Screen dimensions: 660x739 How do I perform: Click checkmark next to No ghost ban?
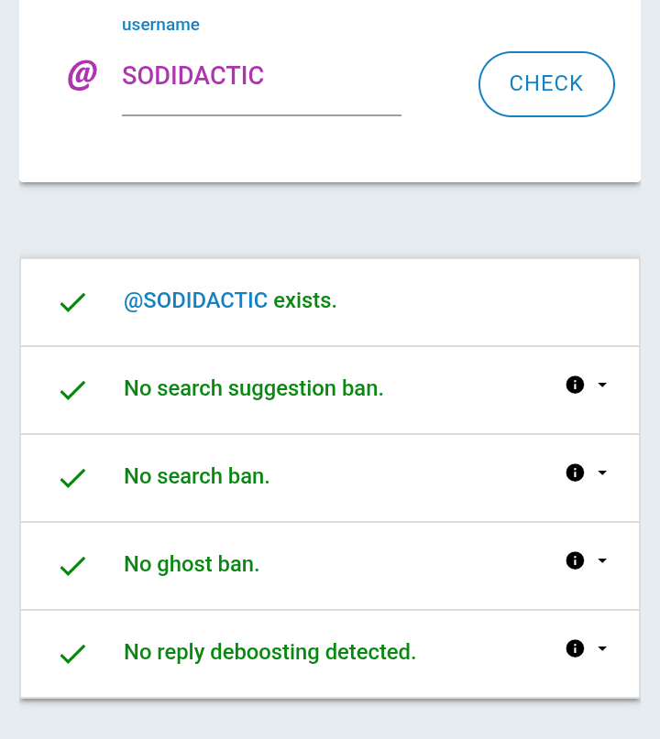[x=72, y=566]
